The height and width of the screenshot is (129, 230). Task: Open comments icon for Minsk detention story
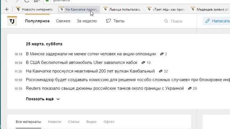click(162, 54)
